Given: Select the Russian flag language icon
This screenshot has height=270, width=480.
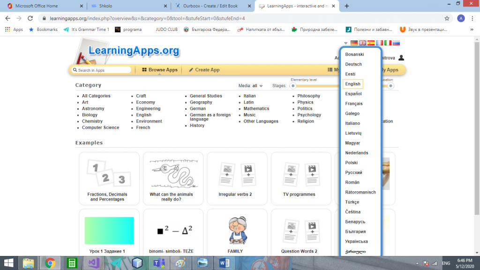Looking at the screenshot, I should [397, 43].
